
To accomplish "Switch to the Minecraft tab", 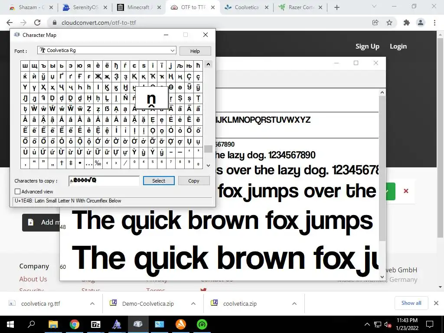I will pos(140,7).
